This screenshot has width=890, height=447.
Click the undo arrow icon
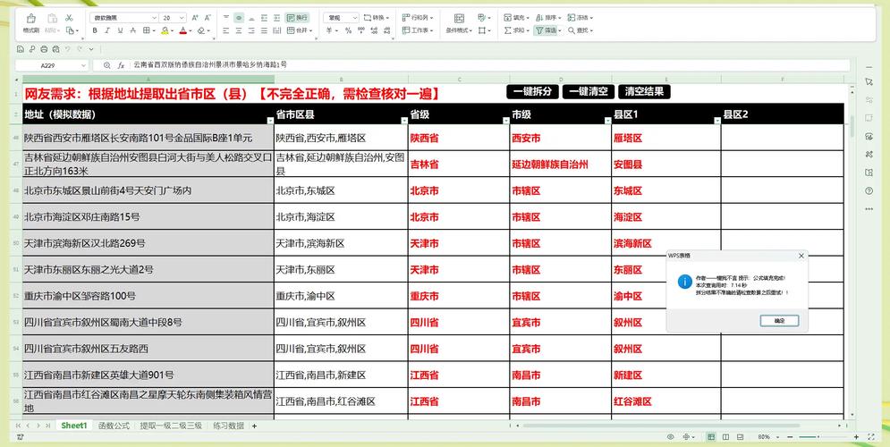tap(68, 49)
